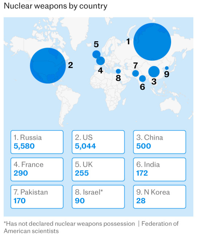Open the '2. US' legend card

98,142
